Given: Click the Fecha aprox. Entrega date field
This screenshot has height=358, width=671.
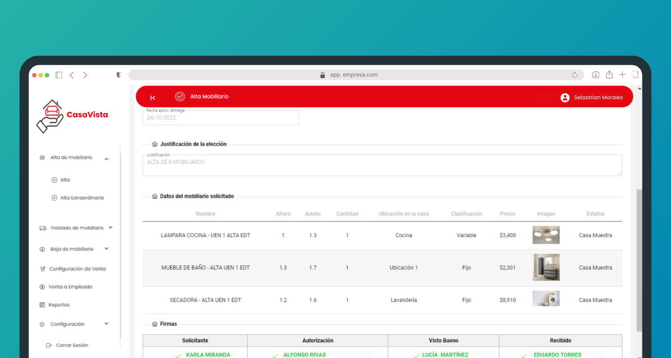Looking at the screenshot, I should pyautogui.click(x=221, y=118).
